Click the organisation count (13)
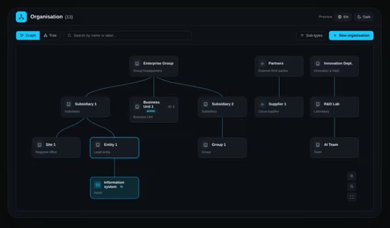 (69, 17)
